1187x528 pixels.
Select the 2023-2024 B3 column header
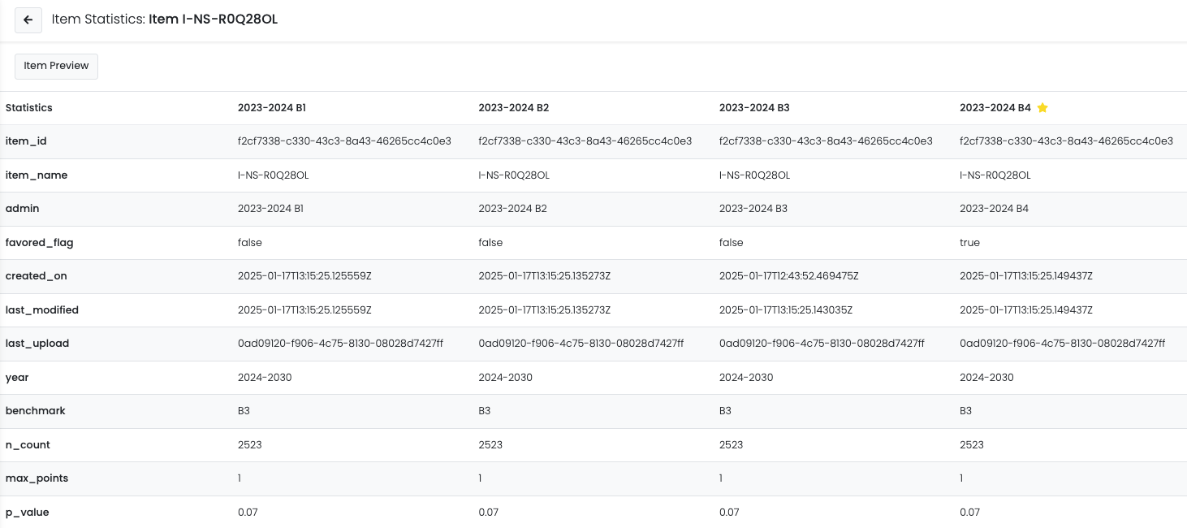coord(754,108)
